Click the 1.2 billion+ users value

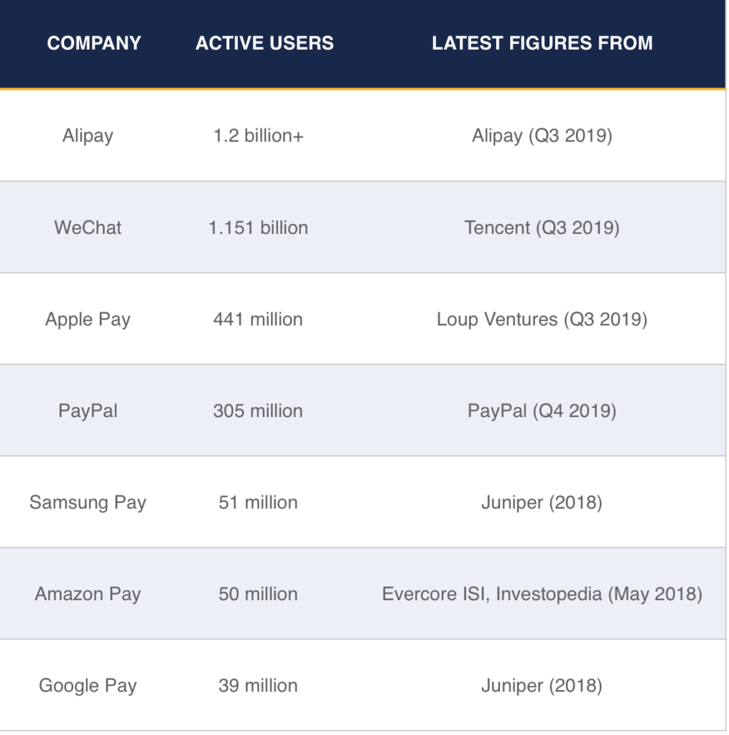[x=259, y=136]
